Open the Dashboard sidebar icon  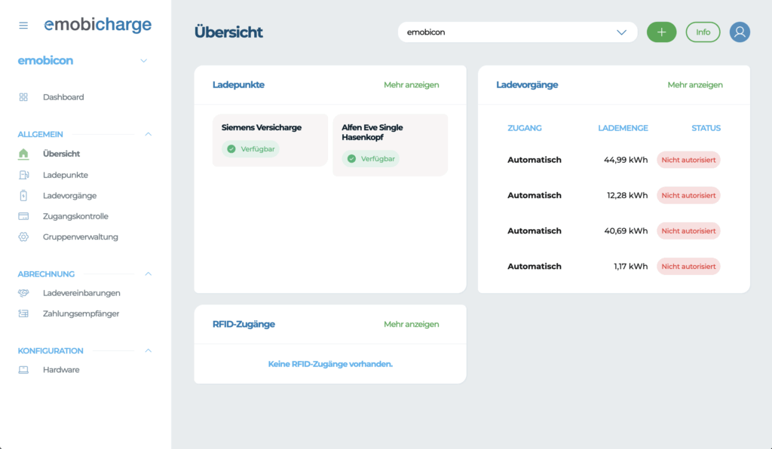[x=23, y=97]
